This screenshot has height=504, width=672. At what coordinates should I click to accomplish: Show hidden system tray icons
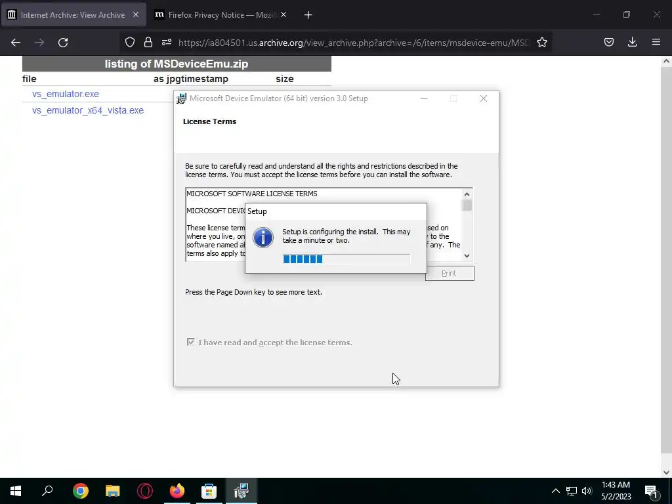(555, 491)
